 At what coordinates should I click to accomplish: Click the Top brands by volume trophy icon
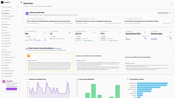click(128, 79)
